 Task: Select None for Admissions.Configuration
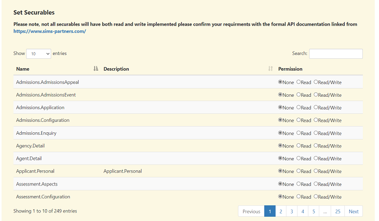pyautogui.click(x=280, y=120)
